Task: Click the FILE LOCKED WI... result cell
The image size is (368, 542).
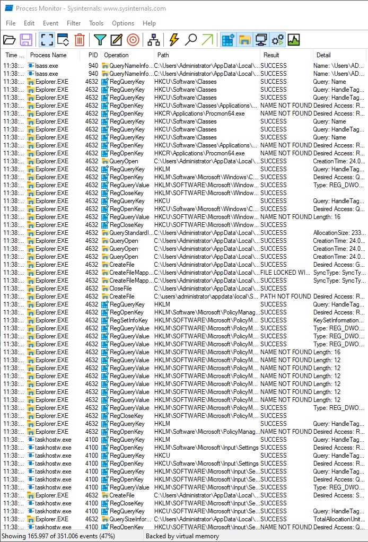Action: pyautogui.click(x=285, y=273)
